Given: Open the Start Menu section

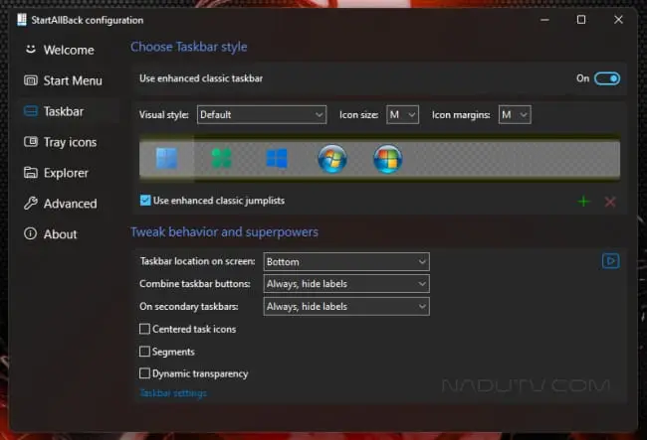Looking at the screenshot, I should 63,80.
